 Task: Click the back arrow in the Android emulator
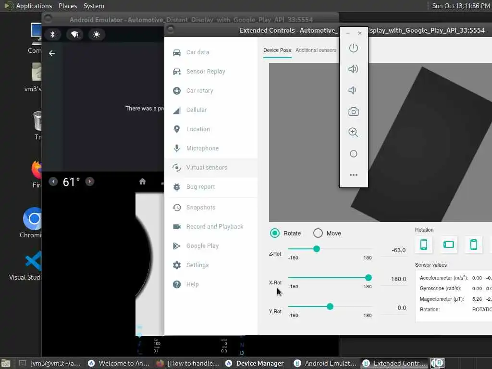pos(52,53)
